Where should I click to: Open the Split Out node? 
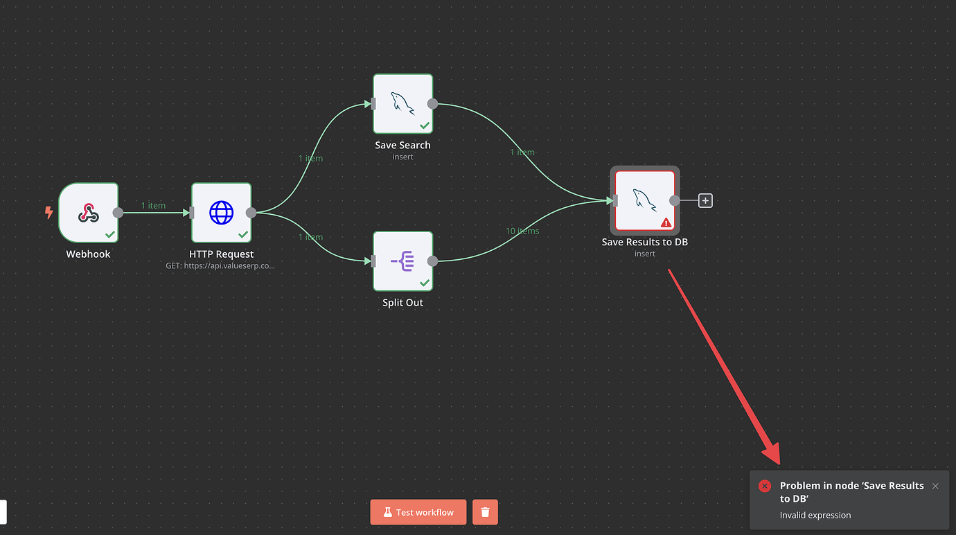point(402,261)
